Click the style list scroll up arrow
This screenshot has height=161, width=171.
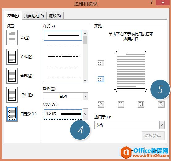(85, 33)
